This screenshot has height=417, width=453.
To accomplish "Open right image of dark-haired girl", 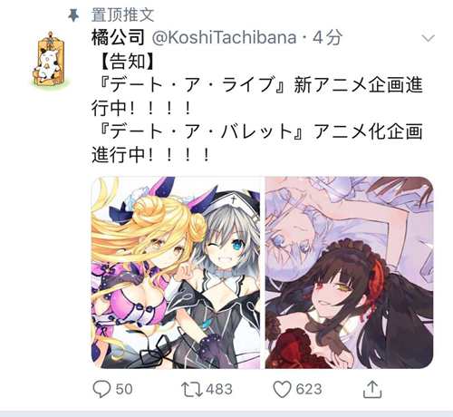I will click(x=350, y=273).
